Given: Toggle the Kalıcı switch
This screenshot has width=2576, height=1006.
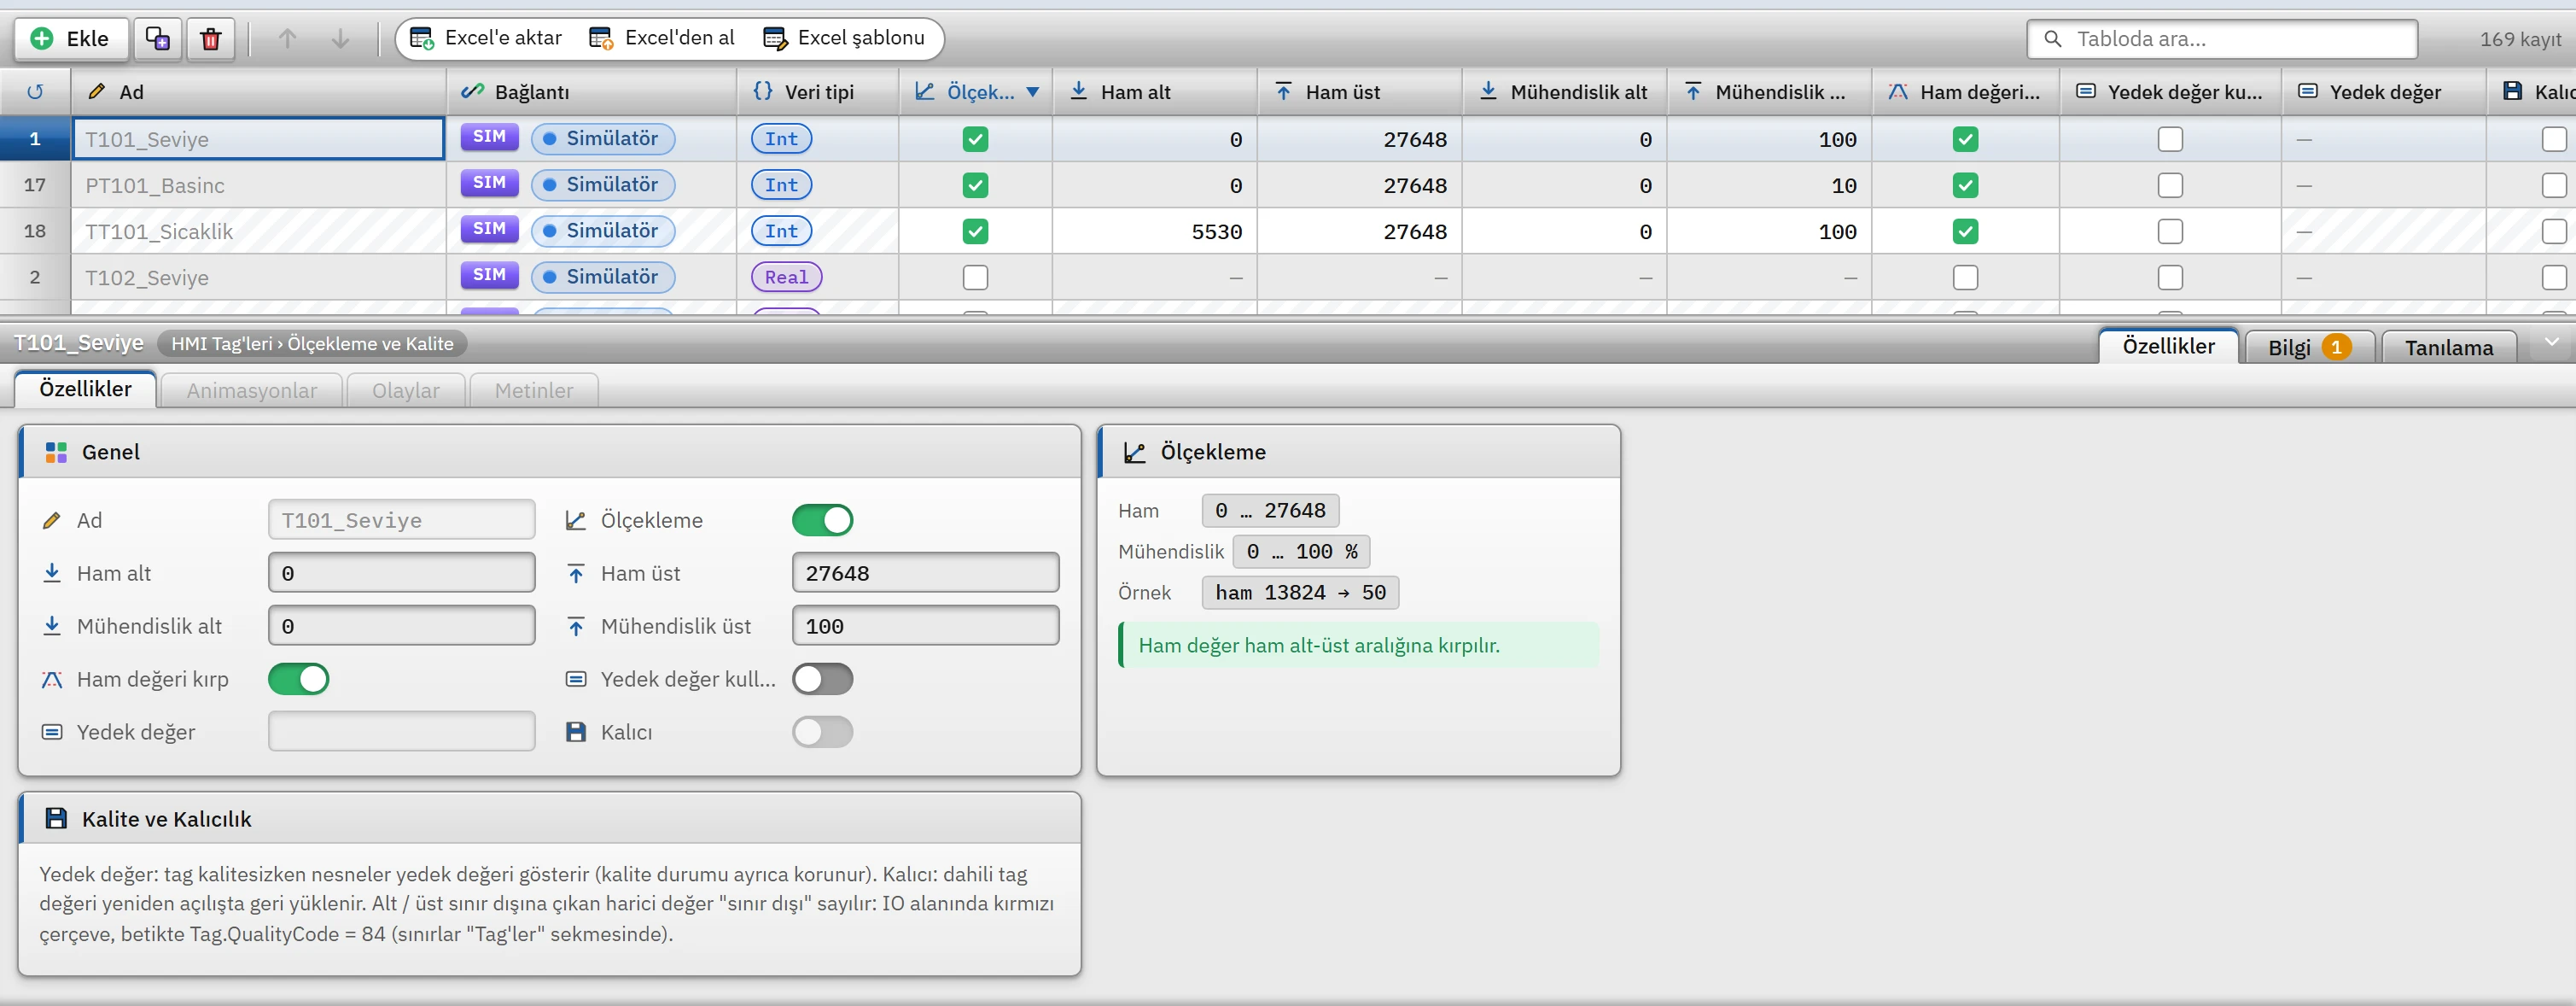Looking at the screenshot, I should click(822, 732).
